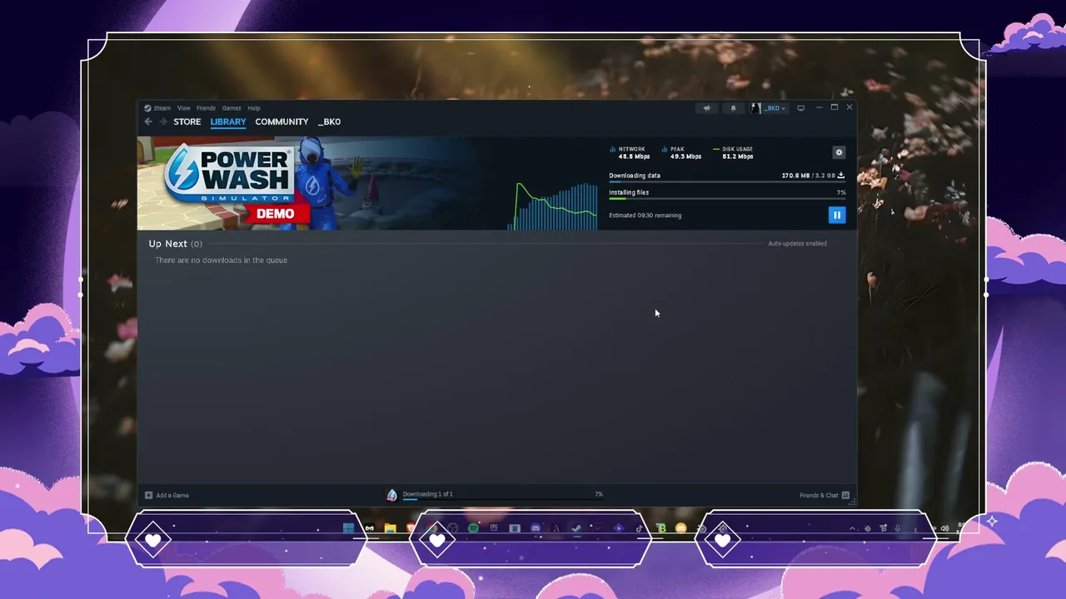Open Epic Games Launcher from the taskbar
The width and height of the screenshot is (1066, 599).
pos(494,528)
